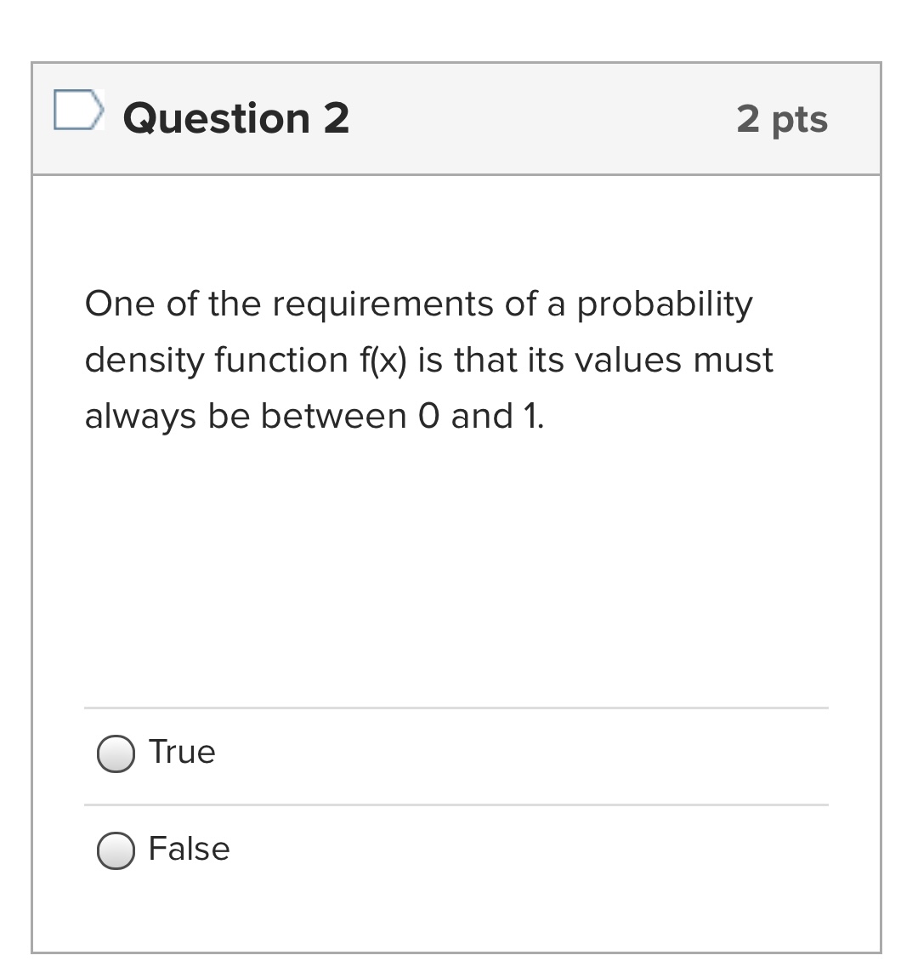Image resolution: width=901 pixels, height=978 pixels.
Task: Click the False answer label text
Action: 189,849
